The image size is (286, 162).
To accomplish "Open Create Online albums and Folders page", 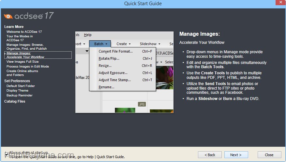I will pos(22,73).
